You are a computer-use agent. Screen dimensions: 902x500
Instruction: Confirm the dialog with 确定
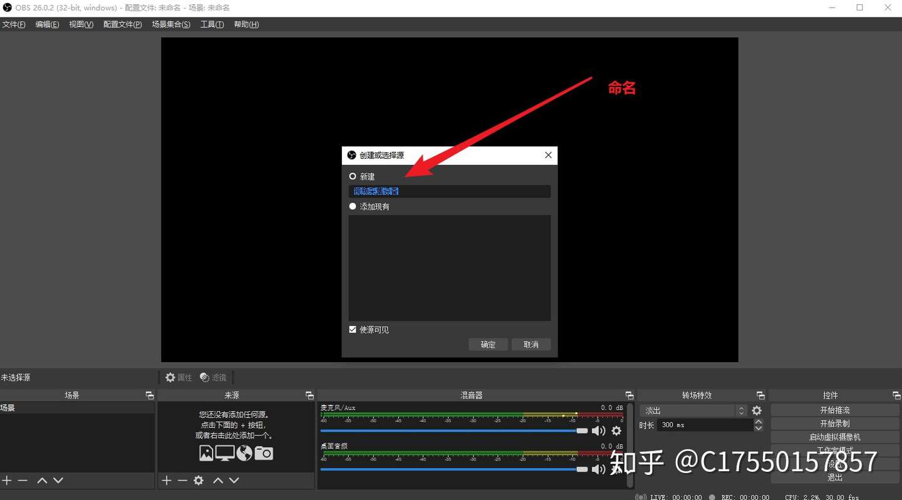(488, 345)
